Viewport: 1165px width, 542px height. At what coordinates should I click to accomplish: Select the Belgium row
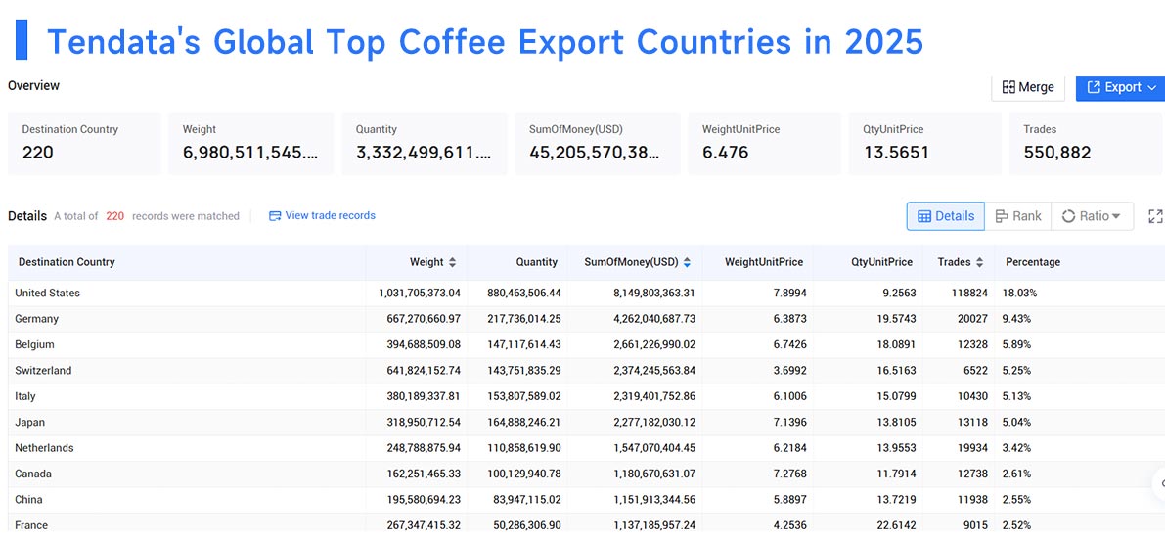[586, 345]
